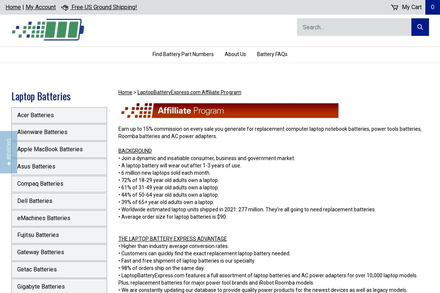Click 'Higher than industry average conversion' line
The image size is (440, 293).
click(x=173, y=246)
